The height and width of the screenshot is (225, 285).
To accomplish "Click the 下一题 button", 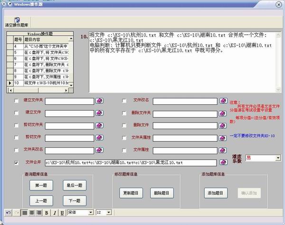I will [x=75, y=201].
